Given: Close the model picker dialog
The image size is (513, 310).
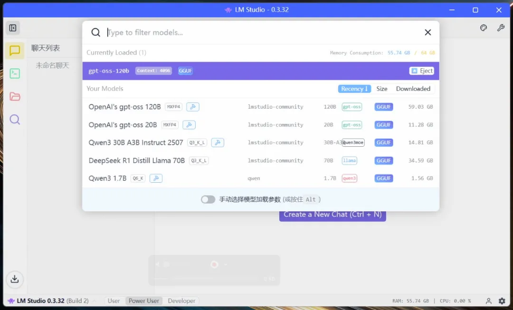Looking at the screenshot, I should click(427, 32).
